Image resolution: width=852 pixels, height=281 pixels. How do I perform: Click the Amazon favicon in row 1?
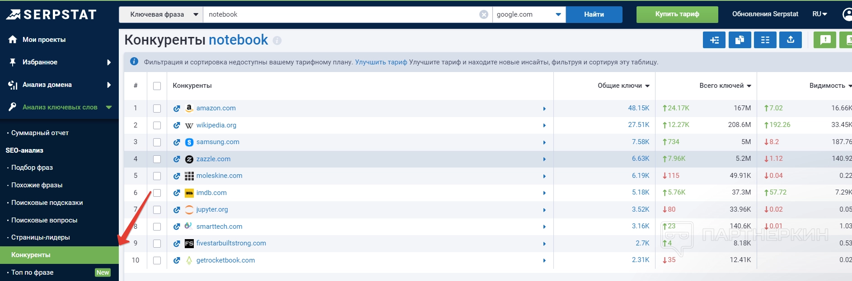189,108
